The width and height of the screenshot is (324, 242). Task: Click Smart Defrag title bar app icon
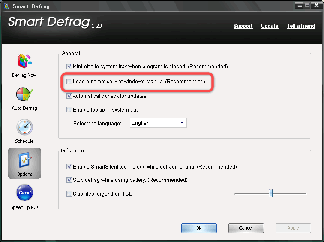[x=6, y=6]
